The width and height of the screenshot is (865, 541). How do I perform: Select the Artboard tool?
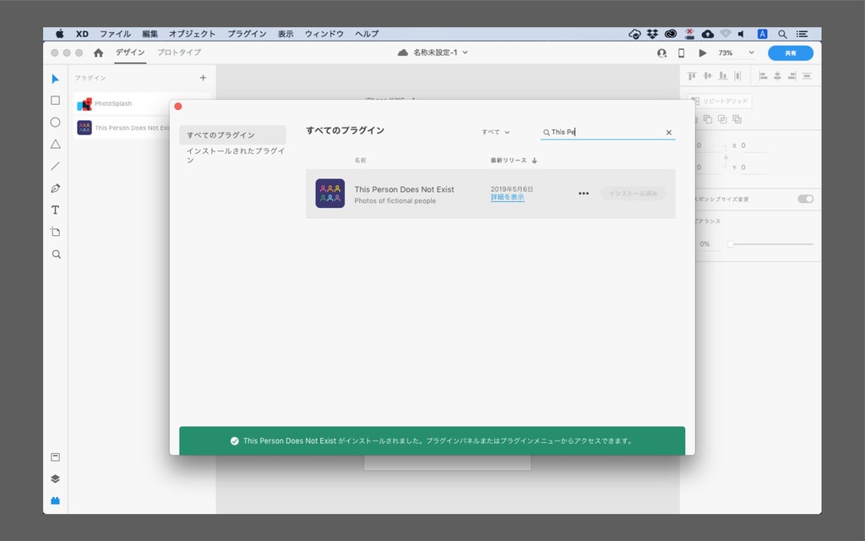point(55,232)
